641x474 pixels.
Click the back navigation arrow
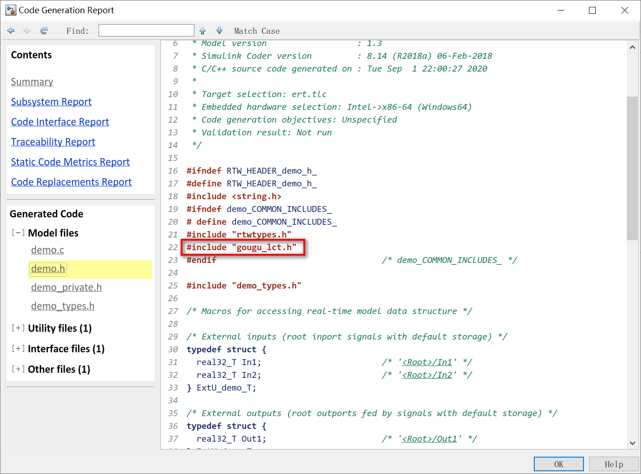click(x=10, y=31)
